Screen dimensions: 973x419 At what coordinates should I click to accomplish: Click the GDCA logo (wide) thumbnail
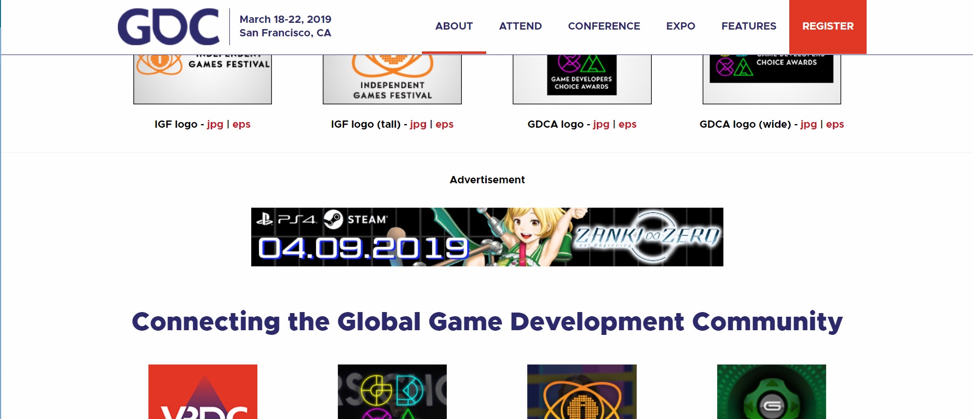[x=772, y=79]
